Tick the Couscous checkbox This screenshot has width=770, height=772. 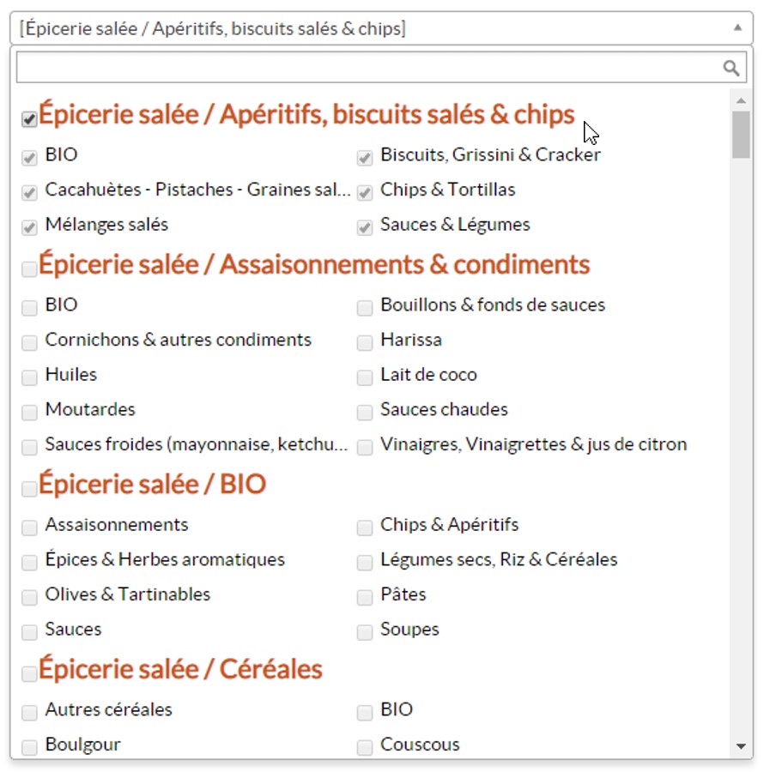pyautogui.click(x=365, y=747)
